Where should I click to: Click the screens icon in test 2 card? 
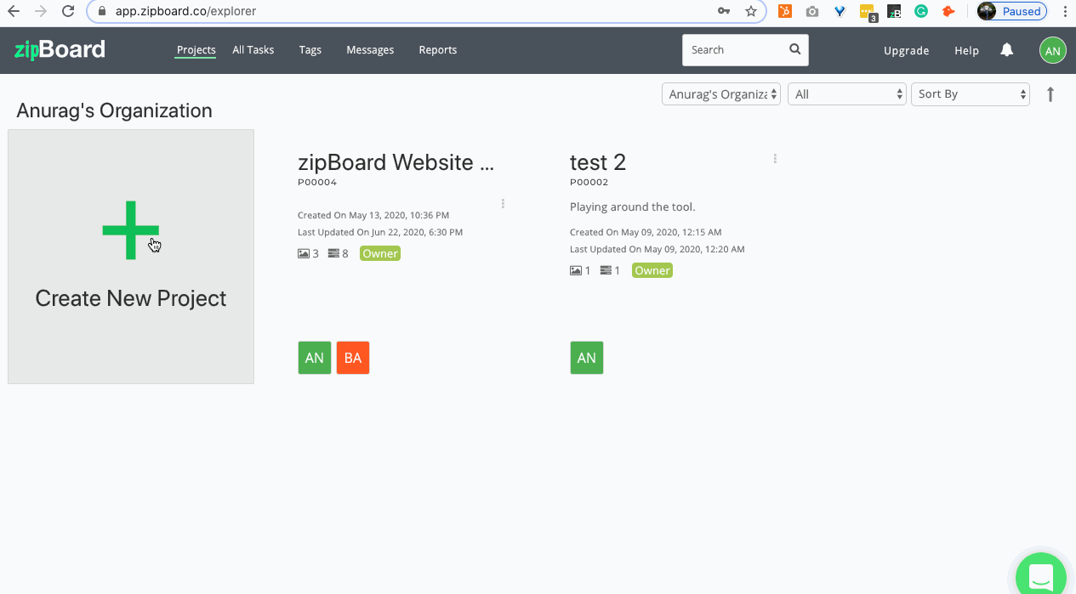pyautogui.click(x=576, y=270)
